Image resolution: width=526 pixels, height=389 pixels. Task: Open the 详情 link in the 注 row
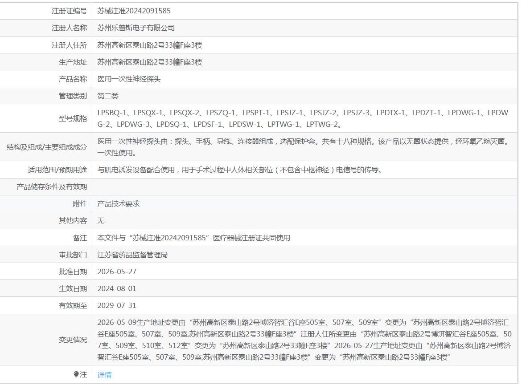(x=104, y=375)
